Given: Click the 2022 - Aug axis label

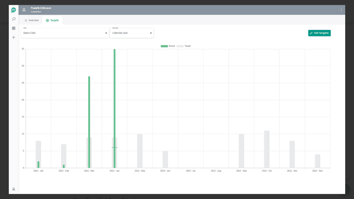Looking at the screenshot, I should (216, 171).
